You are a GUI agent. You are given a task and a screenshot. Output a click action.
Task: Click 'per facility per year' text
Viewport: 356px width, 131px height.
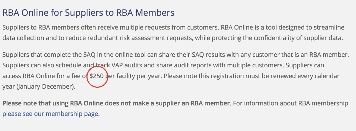[133, 76]
